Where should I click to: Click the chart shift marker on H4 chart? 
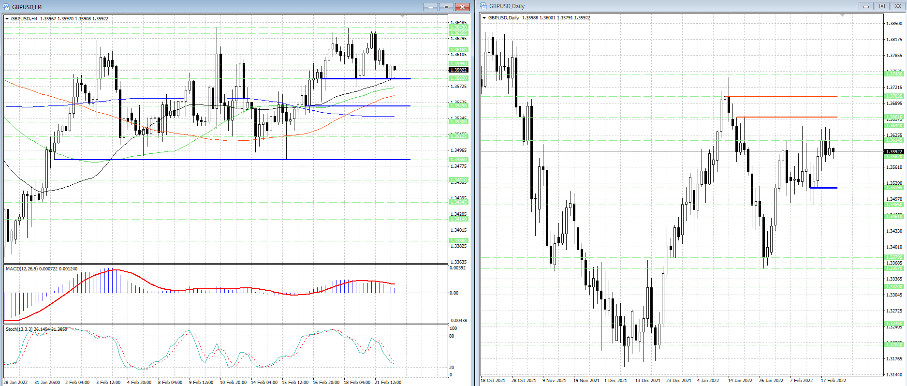pos(402,16)
